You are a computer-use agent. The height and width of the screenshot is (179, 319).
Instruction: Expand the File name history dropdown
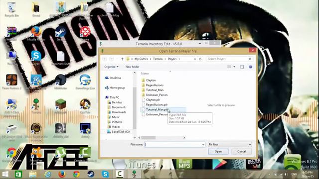tap(203, 145)
